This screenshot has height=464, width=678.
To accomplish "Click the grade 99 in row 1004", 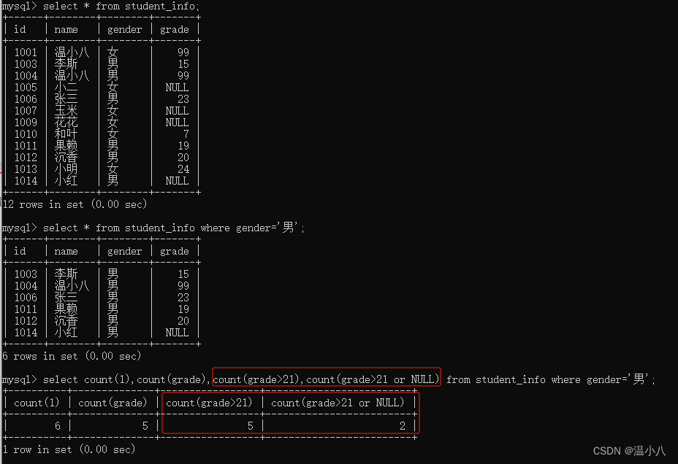I will [183, 76].
